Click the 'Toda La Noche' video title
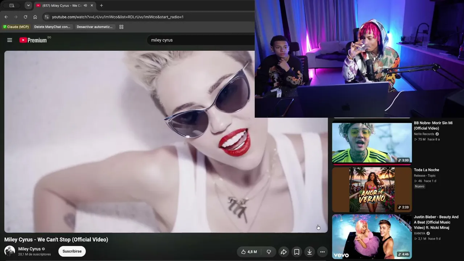Image resolution: width=464 pixels, height=261 pixels. point(426,170)
